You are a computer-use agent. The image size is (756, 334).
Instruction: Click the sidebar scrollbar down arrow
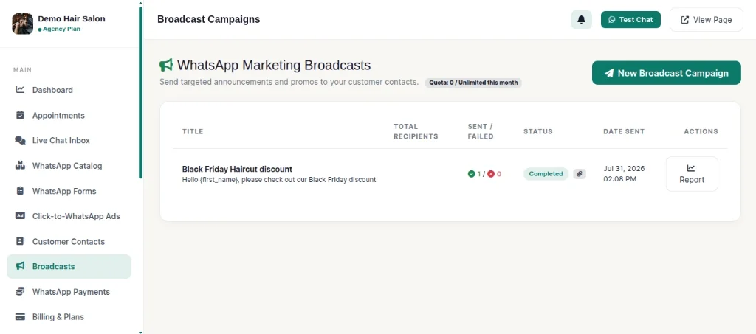click(x=140, y=331)
